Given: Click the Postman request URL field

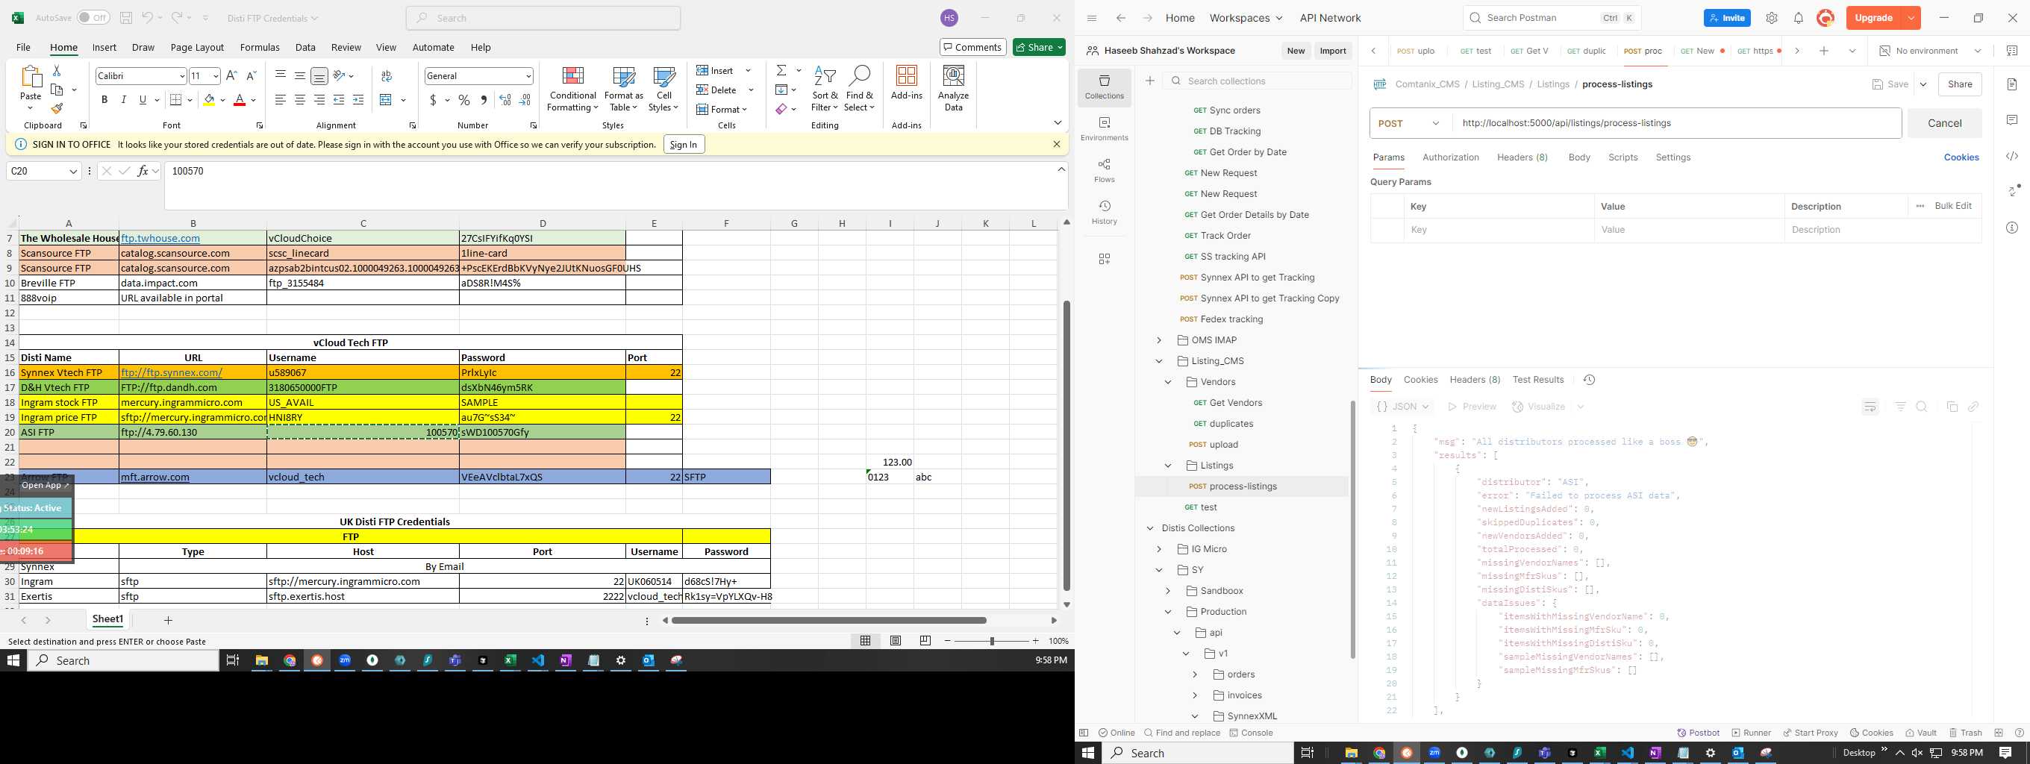Looking at the screenshot, I should 1675,123.
